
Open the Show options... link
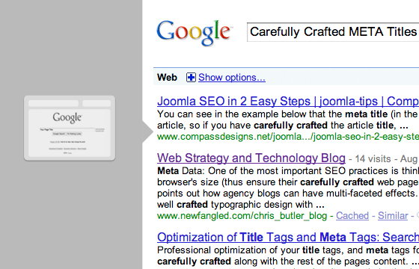(232, 78)
